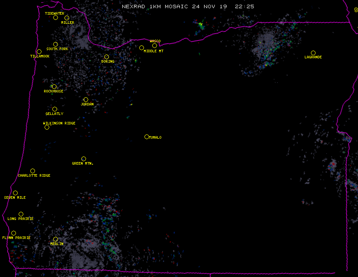Select the Green Mtn. station circle
Viewport: 358px width, 277px height.
[83, 159]
